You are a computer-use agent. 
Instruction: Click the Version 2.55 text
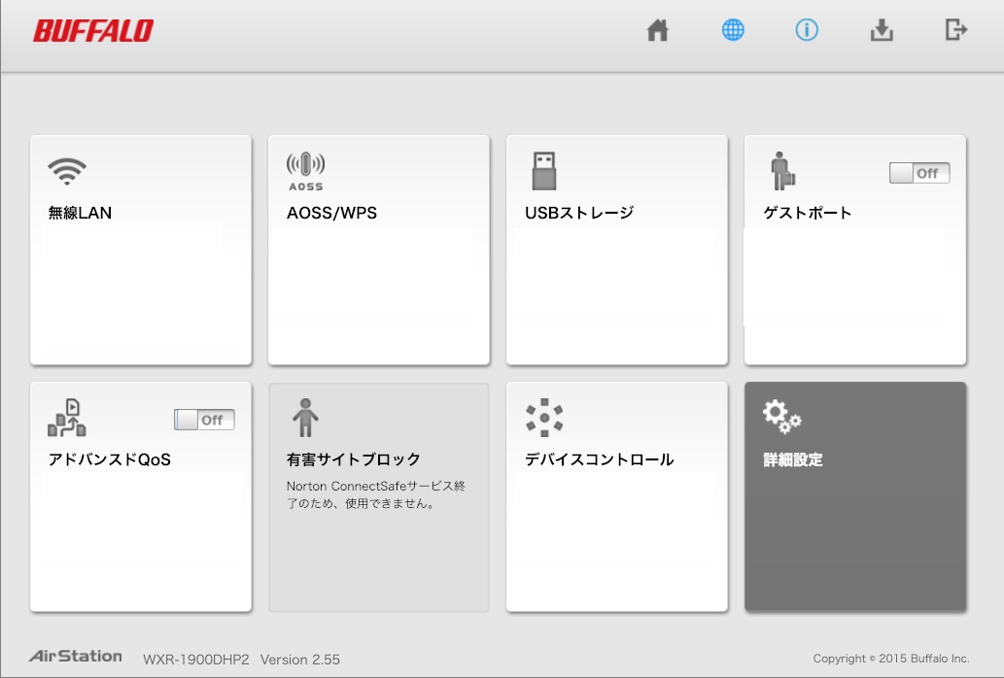point(300,660)
